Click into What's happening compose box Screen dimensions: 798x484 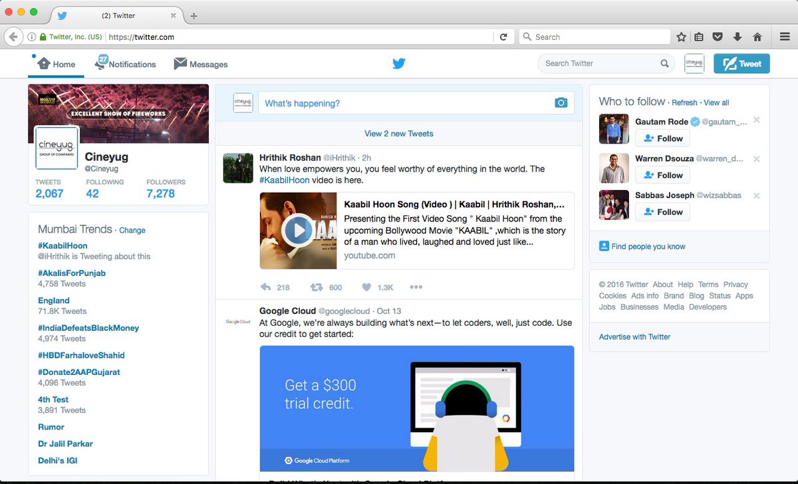tap(416, 103)
